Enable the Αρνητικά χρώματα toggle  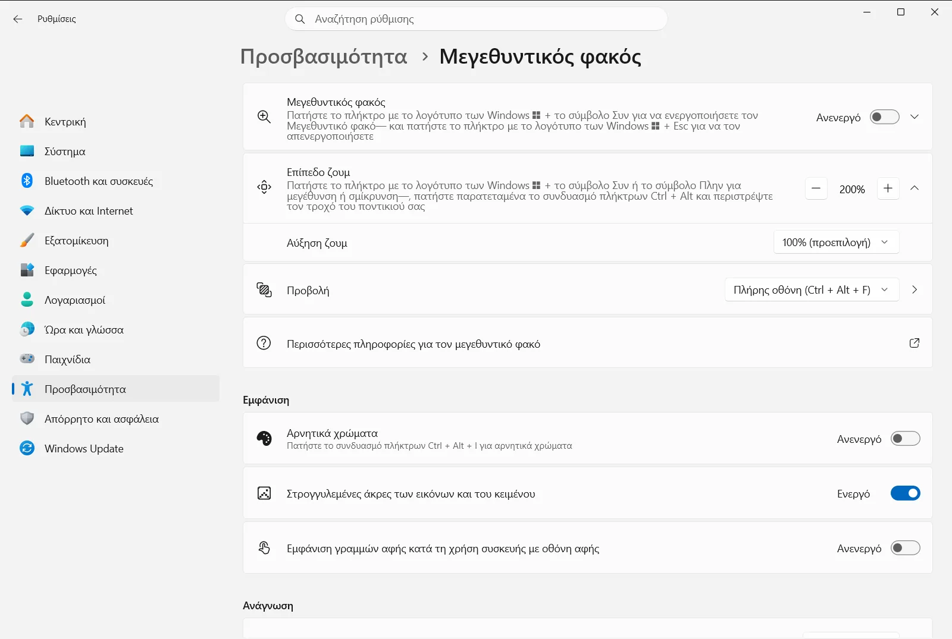(906, 439)
